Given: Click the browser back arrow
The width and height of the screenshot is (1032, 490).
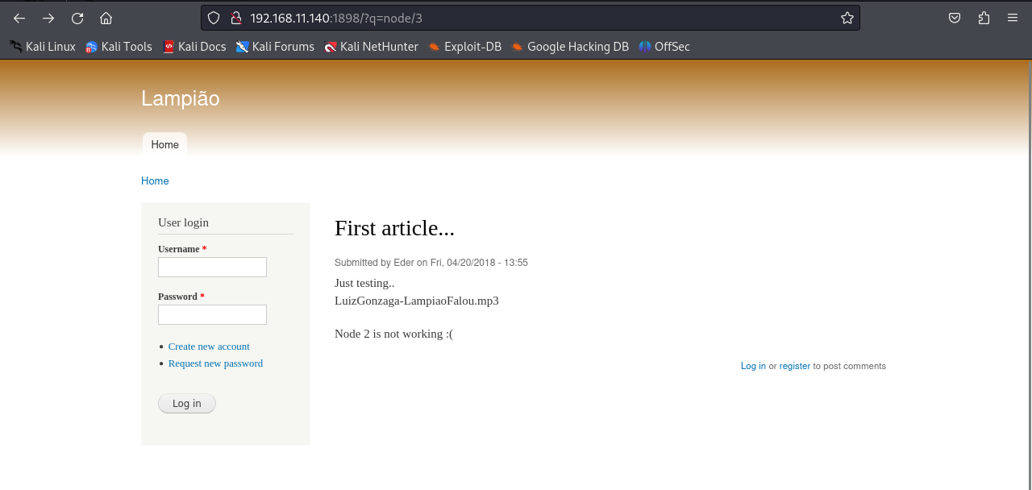Looking at the screenshot, I should (19, 18).
